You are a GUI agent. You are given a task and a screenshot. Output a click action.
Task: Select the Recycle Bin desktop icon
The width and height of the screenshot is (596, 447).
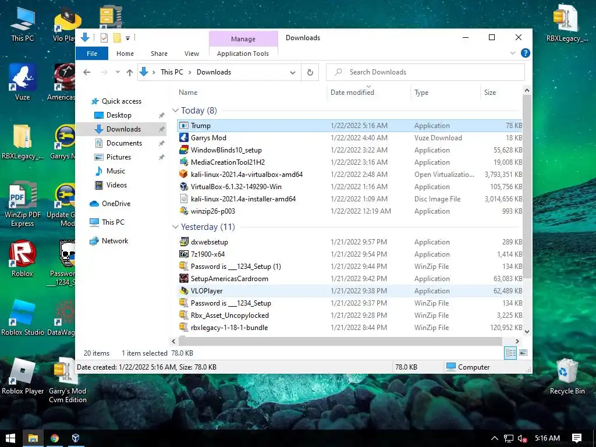pyautogui.click(x=567, y=377)
